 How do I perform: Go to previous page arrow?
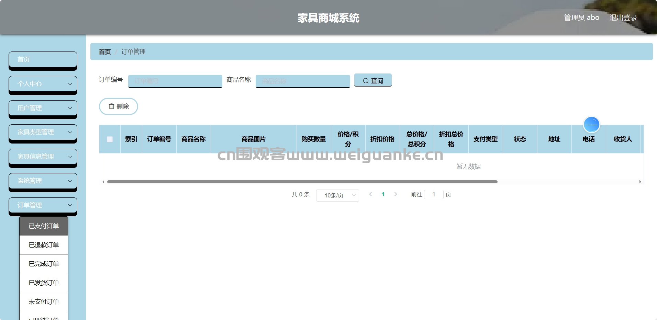(x=370, y=194)
